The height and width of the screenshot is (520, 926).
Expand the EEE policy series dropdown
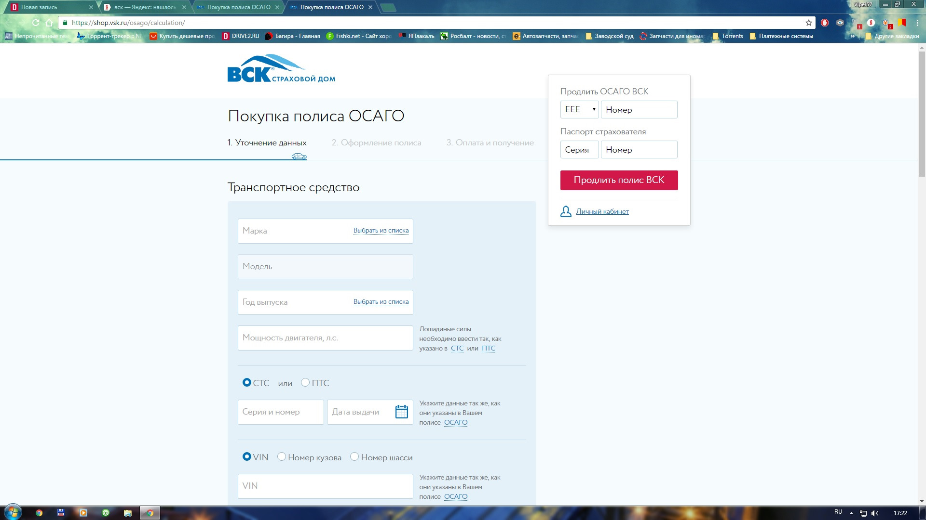click(579, 109)
